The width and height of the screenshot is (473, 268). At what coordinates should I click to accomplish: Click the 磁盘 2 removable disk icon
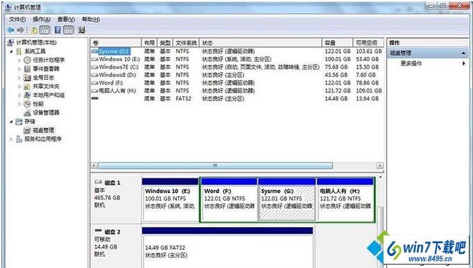[98, 231]
